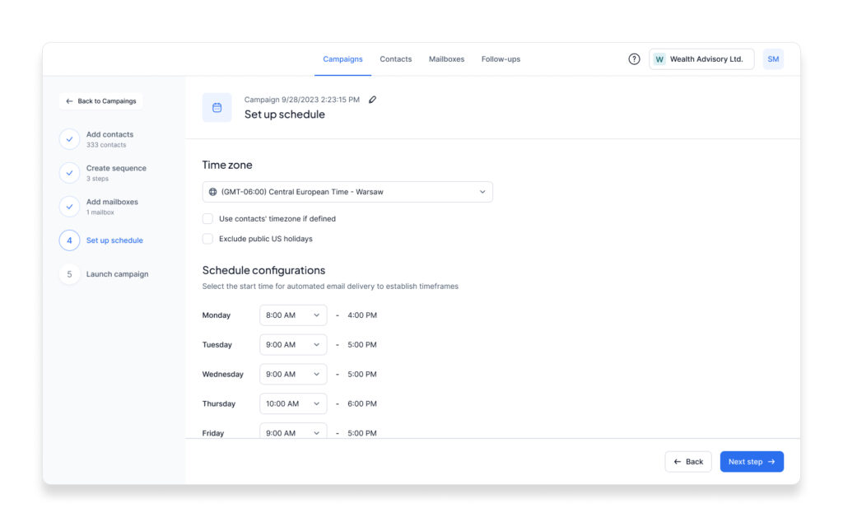Click the calendar schedule icon in header
Image resolution: width=843 pixels, height=527 pixels.
[x=217, y=108]
